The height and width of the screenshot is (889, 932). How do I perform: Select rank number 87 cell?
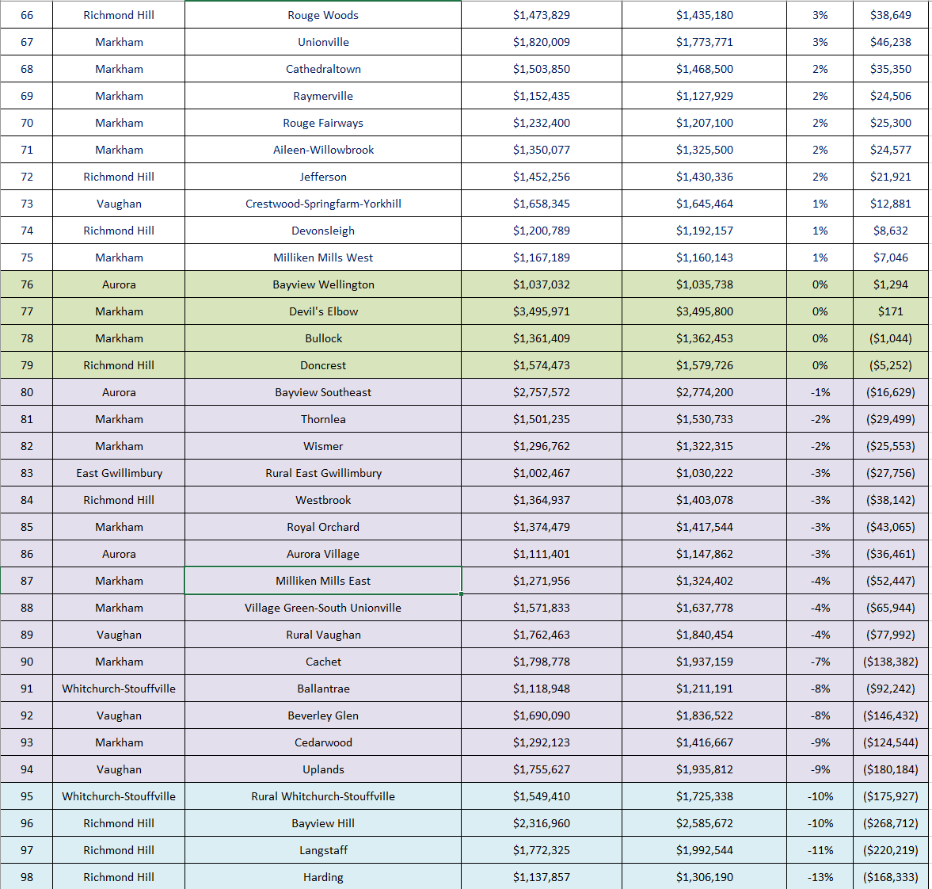(27, 580)
